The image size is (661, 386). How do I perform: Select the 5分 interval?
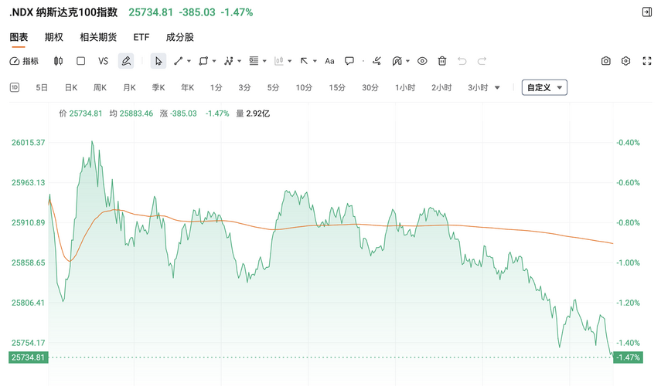273,87
